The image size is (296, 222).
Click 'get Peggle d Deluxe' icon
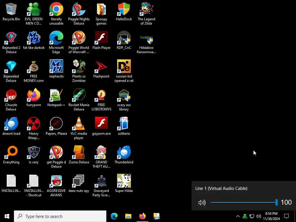56,157
